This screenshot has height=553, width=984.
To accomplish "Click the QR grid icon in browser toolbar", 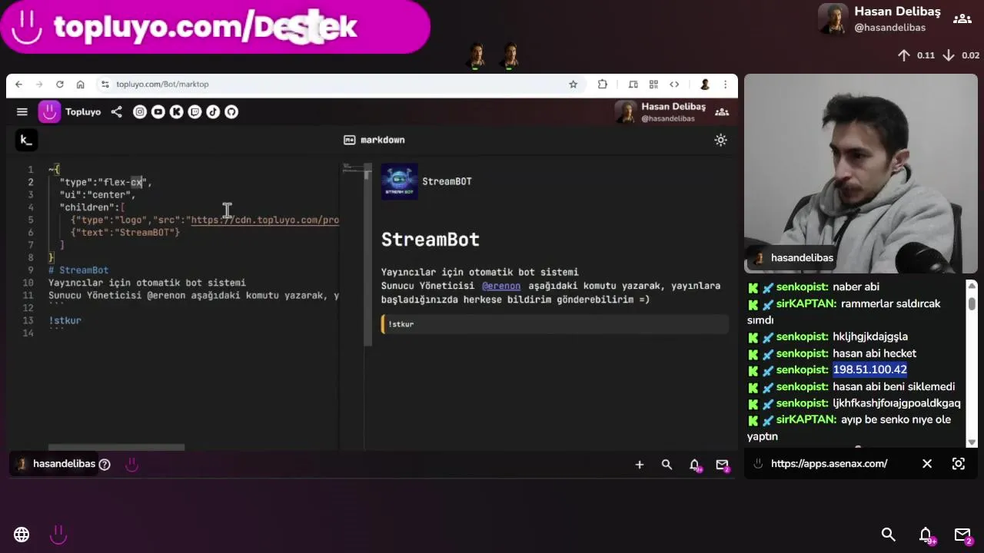I will tap(653, 84).
